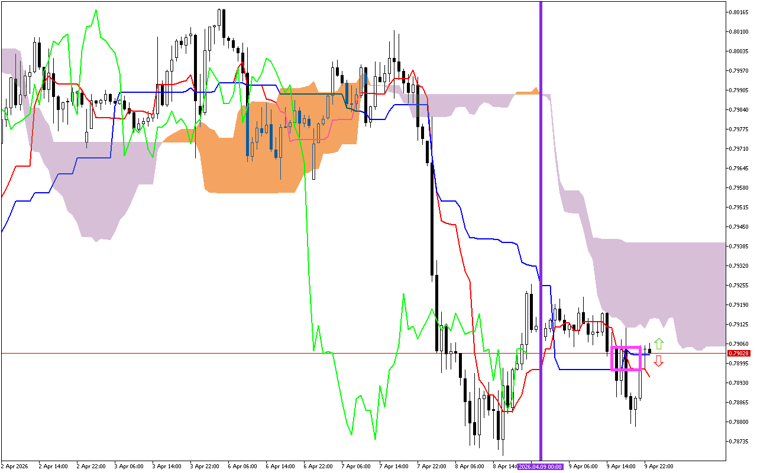Click the 0.78800 price axis label
Image resolution: width=757 pixels, height=473 pixels.
740,422
